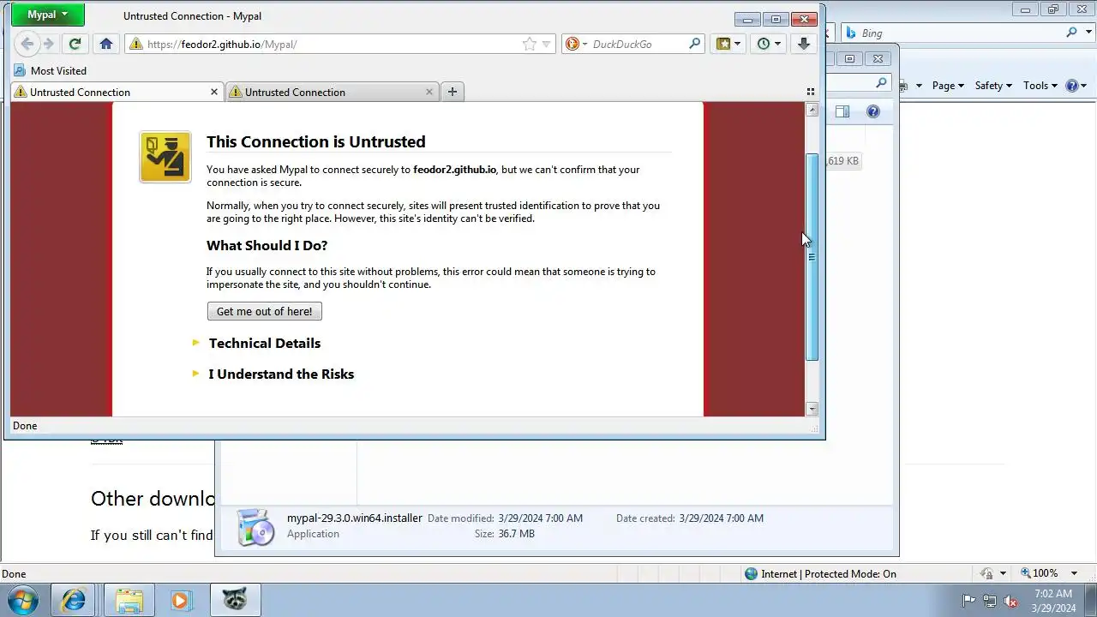Select mypal-29.3.0.win64.installer file icon
The height and width of the screenshot is (617, 1097).
(255, 527)
